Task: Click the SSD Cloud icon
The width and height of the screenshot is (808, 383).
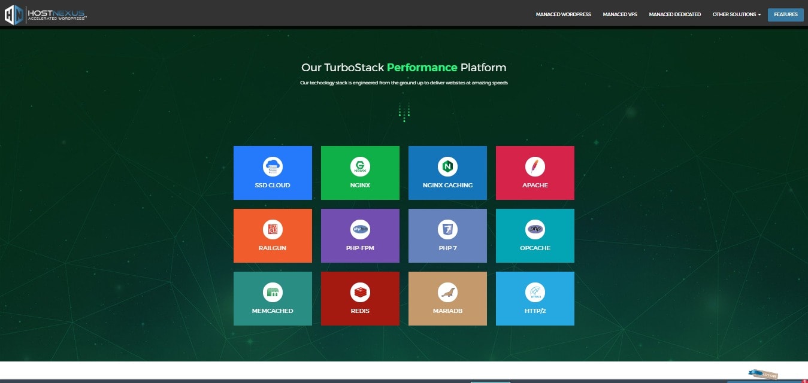Action: coord(273,166)
